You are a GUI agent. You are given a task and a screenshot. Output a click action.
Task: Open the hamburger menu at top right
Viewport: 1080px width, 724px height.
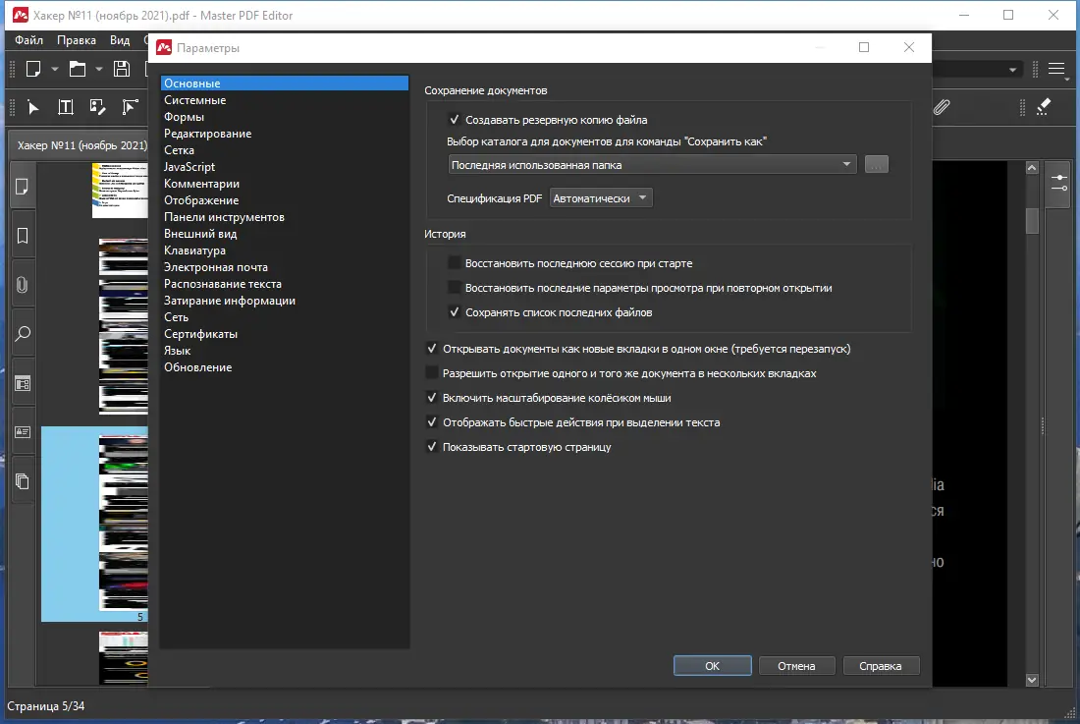click(x=1055, y=69)
